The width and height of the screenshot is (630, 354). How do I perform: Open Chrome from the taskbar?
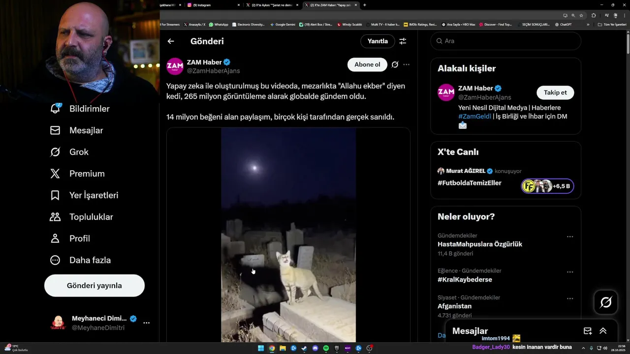tap(272, 348)
